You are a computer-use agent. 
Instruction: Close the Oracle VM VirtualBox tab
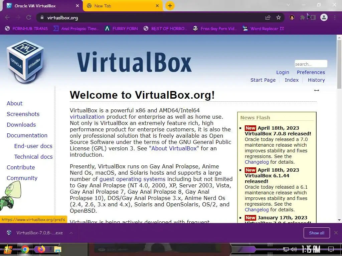[77, 6]
